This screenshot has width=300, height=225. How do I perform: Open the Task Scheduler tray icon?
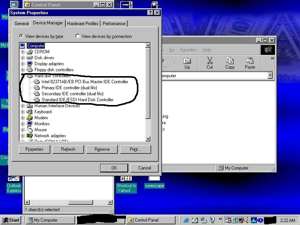tap(228, 220)
